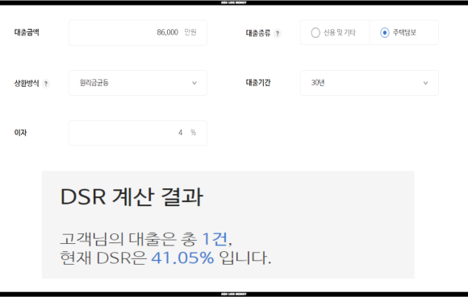468x297 pixels.
Task: Click the DSR 계산 결과 heading
Action: coord(132,196)
